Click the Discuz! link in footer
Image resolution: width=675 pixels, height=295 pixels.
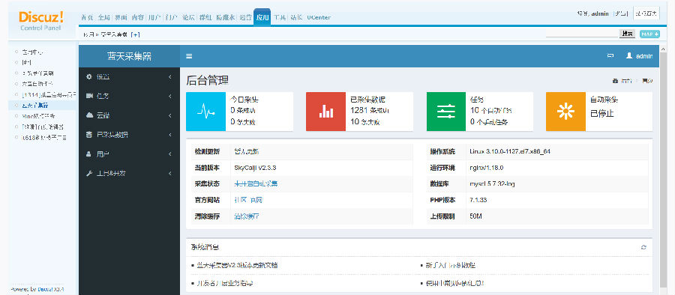tap(45, 290)
